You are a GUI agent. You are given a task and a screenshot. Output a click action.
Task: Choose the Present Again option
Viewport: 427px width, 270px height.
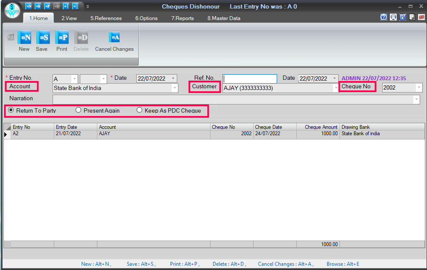click(x=78, y=110)
